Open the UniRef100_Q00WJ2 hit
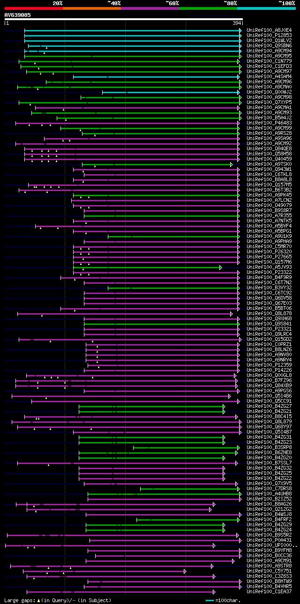The height and width of the screenshot is (604, 300). point(269,92)
